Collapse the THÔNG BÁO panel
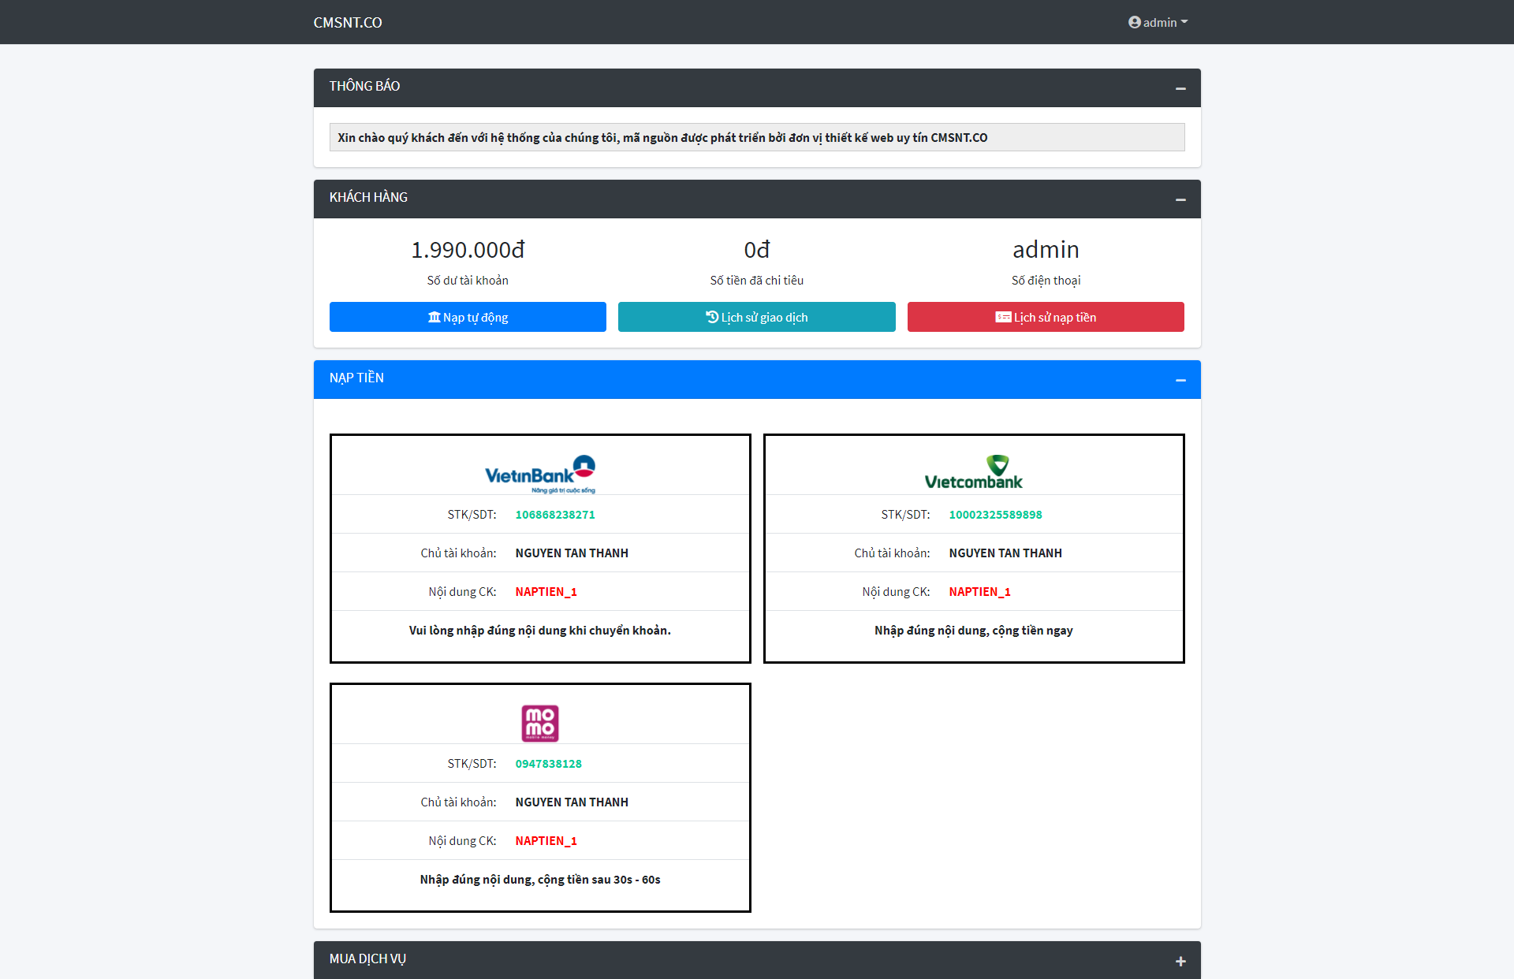 [1180, 88]
